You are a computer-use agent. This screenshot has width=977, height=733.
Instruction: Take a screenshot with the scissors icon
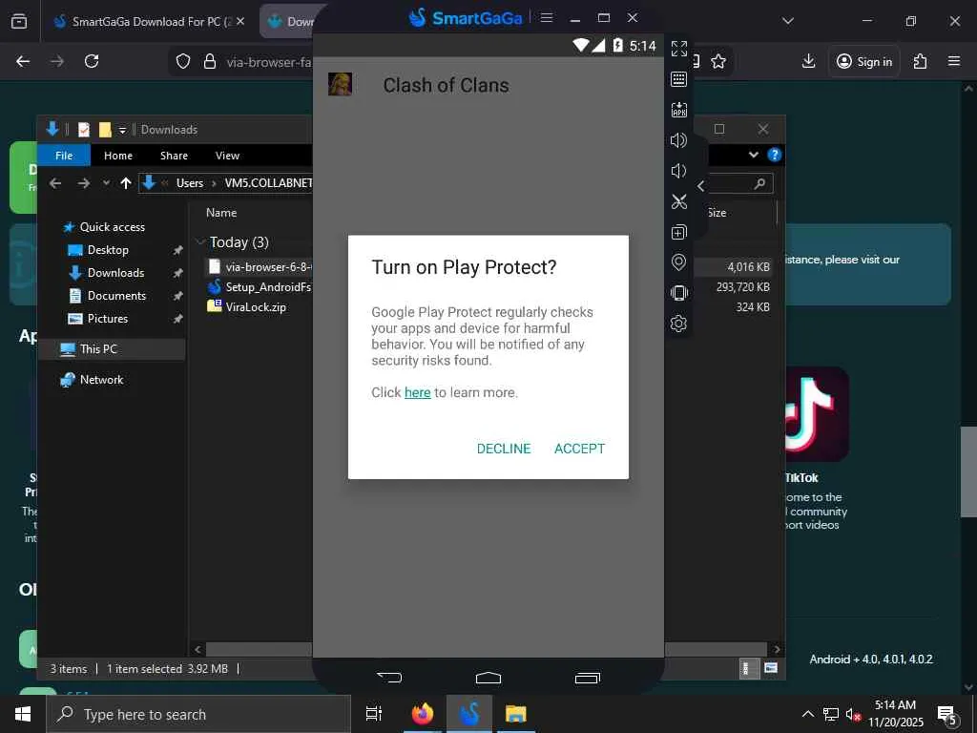pyautogui.click(x=678, y=201)
